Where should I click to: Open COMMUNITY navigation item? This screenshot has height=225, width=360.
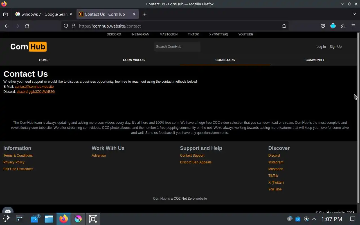click(x=315, y=60)
